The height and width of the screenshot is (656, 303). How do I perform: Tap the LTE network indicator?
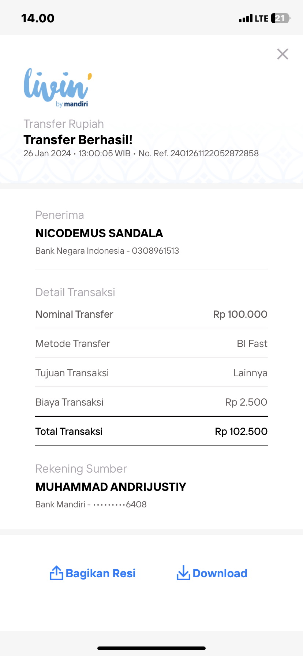pyautogui.click(x=262, y=18)
